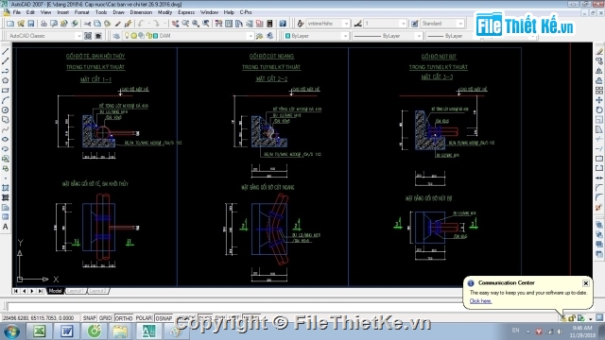Click the Undo arrow icon
This screenshot has height=340, width=605.
tap(141, 24)
